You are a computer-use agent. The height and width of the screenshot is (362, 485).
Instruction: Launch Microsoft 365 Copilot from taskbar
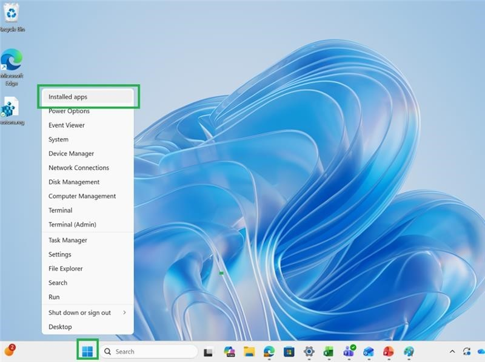click(x=229, y=352)
